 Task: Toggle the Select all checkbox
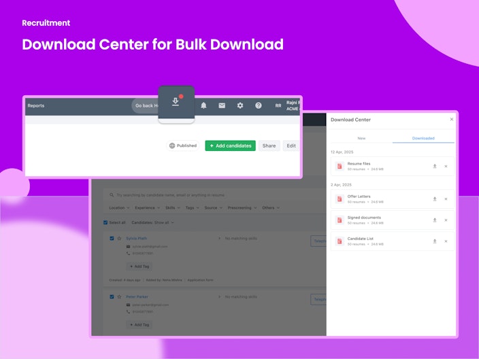(105, 222)
